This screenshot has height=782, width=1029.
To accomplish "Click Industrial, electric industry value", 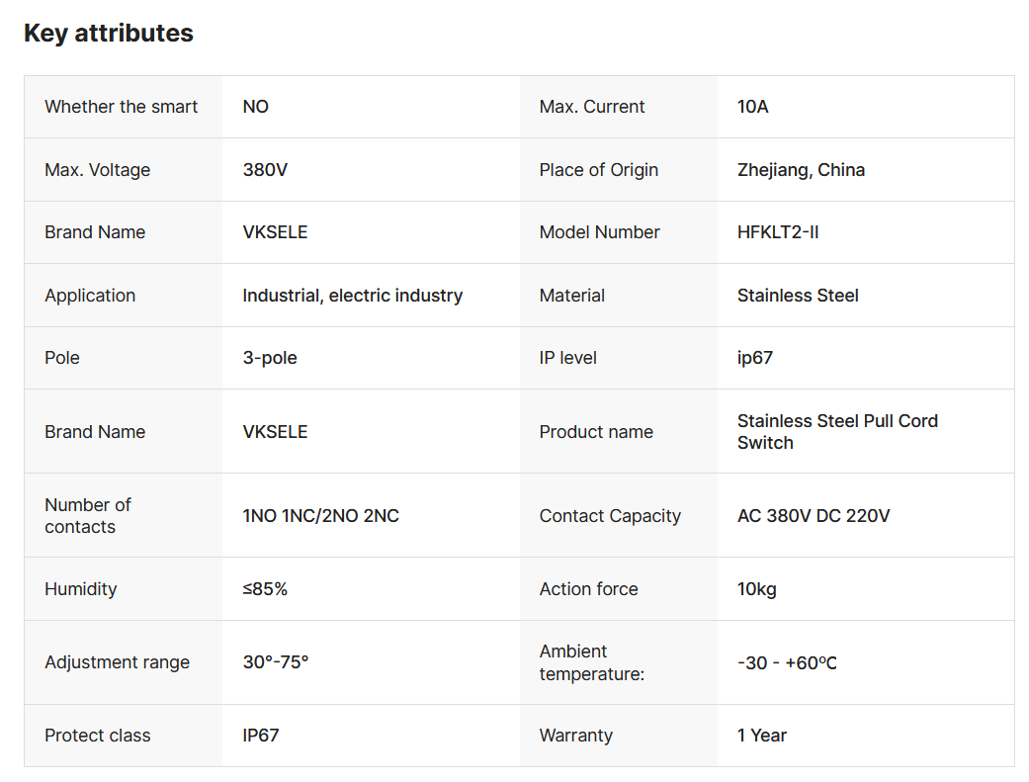I will pyautogui.click(x=352, y=296).
